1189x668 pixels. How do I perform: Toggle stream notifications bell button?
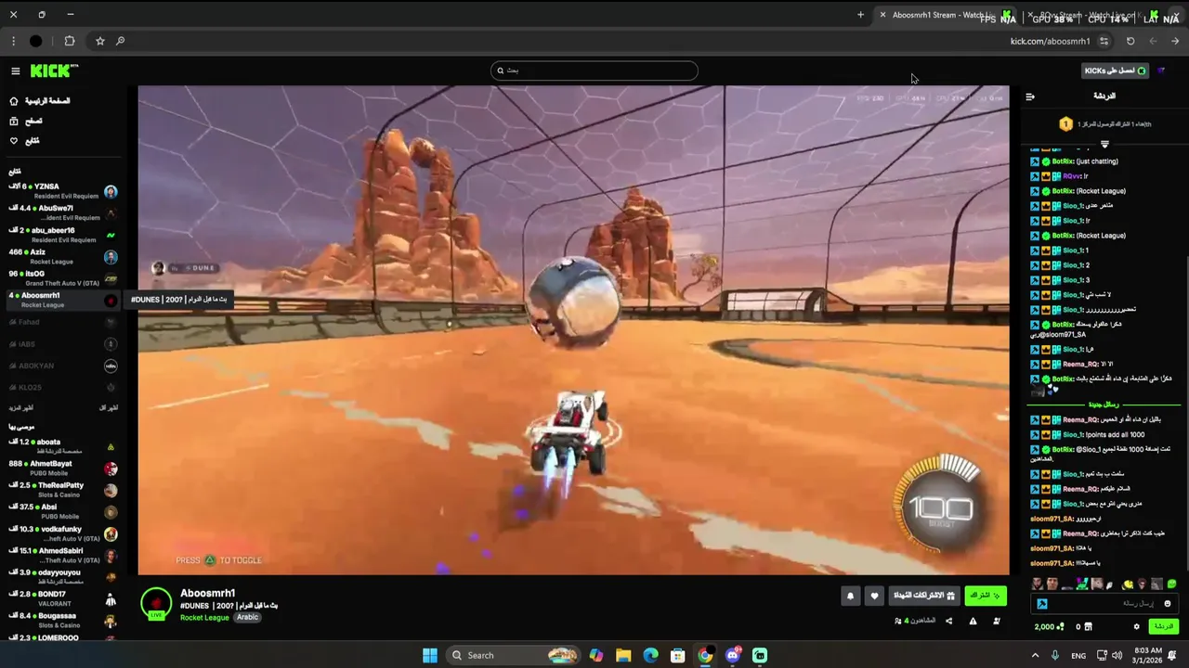[850, 596]
